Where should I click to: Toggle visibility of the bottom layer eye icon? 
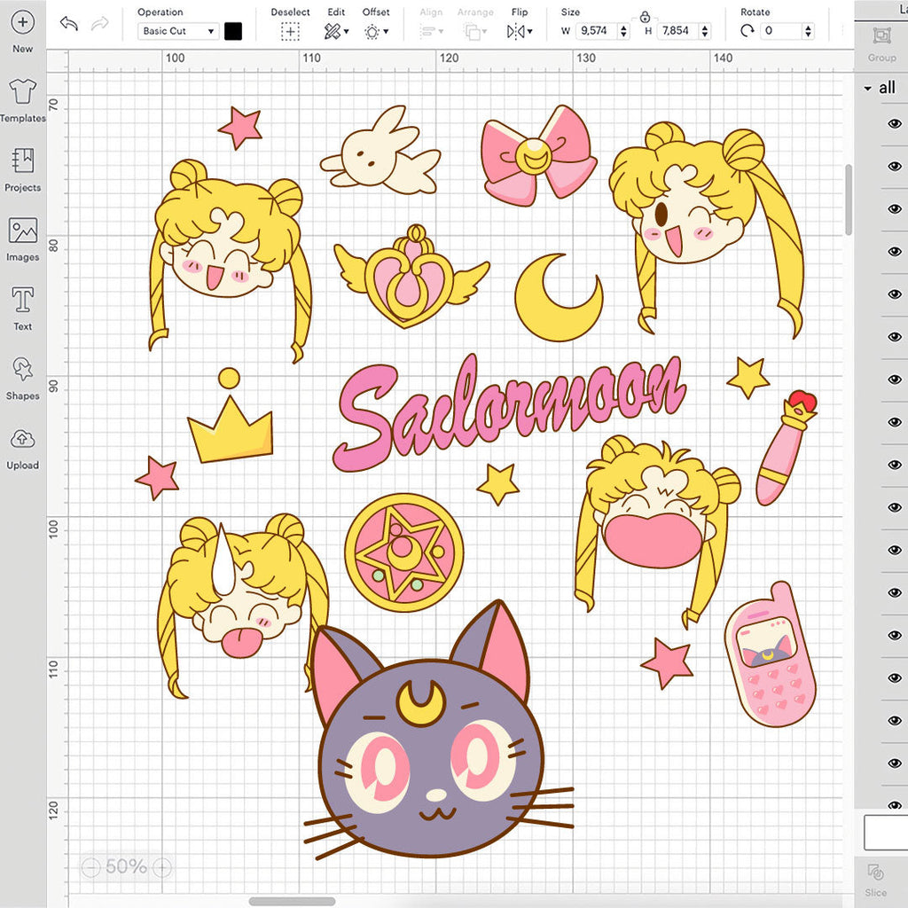[894, 805]
